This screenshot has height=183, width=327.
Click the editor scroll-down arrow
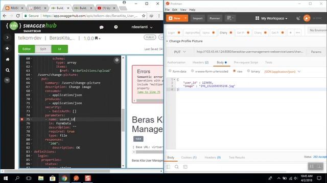click(x=123, y=166)
